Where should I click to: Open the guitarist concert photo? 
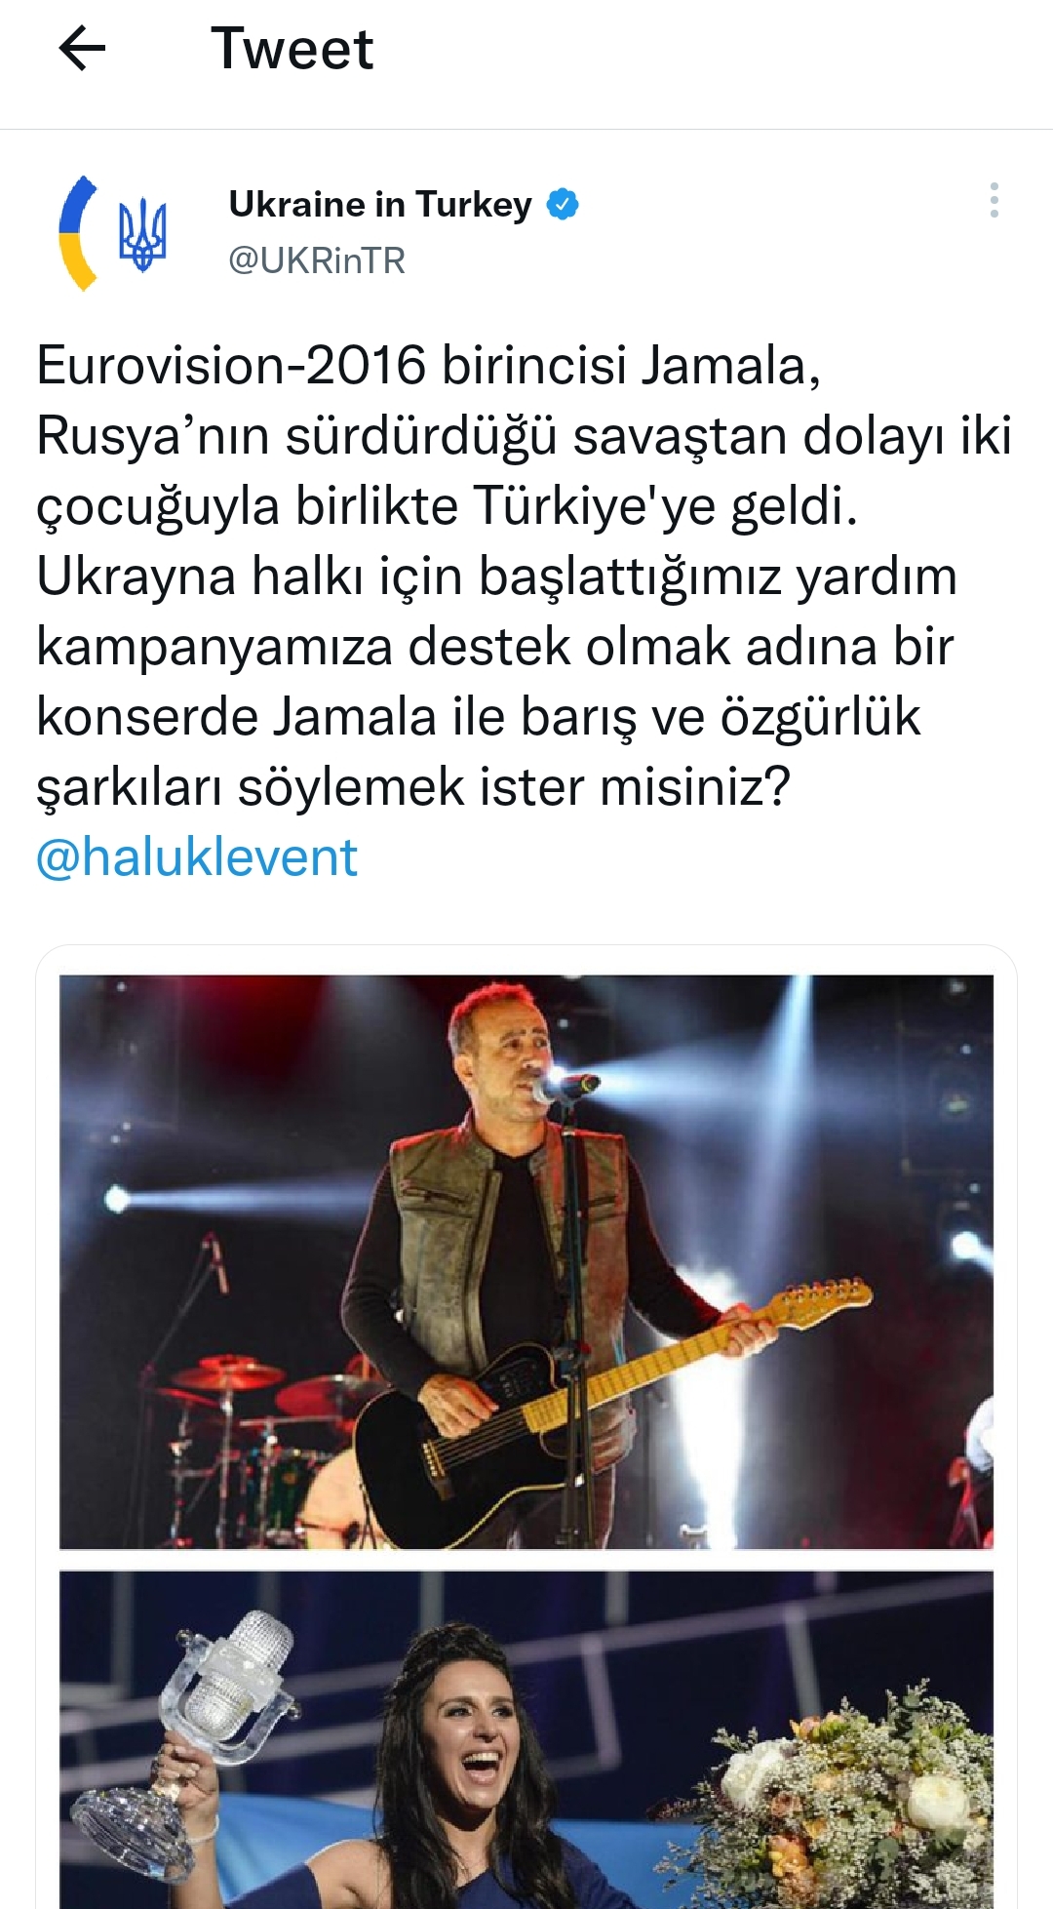(x=526, y=1261)
